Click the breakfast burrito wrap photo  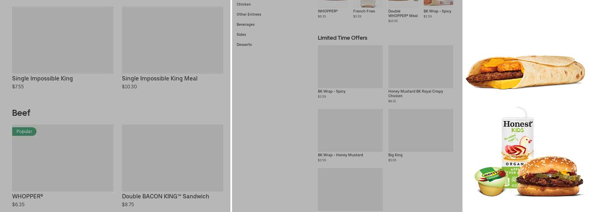coord(525,72)
